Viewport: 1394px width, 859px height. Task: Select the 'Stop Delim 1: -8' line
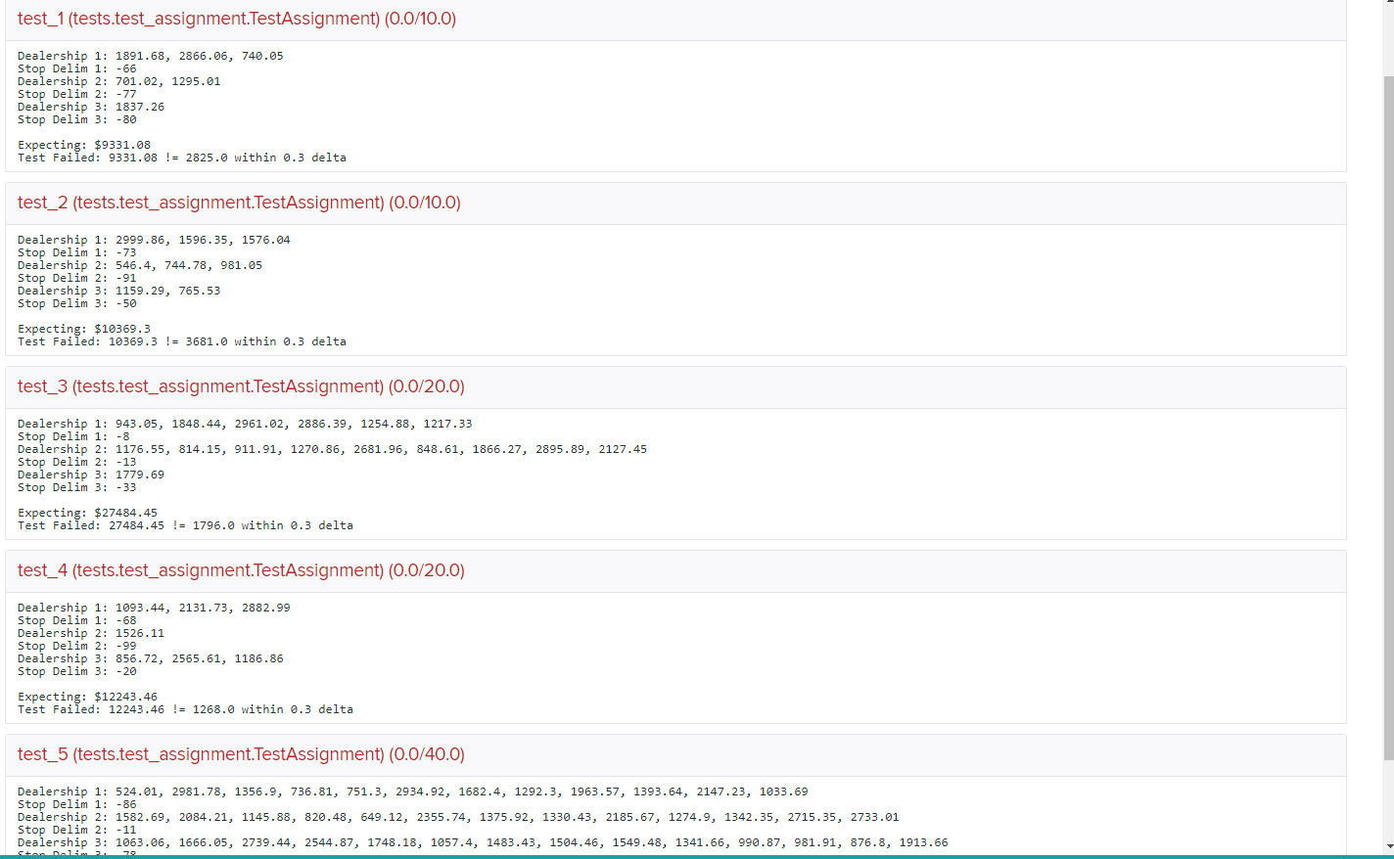73,436
